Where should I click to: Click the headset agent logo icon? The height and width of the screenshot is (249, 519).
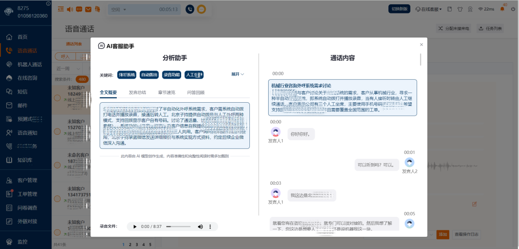8,12
